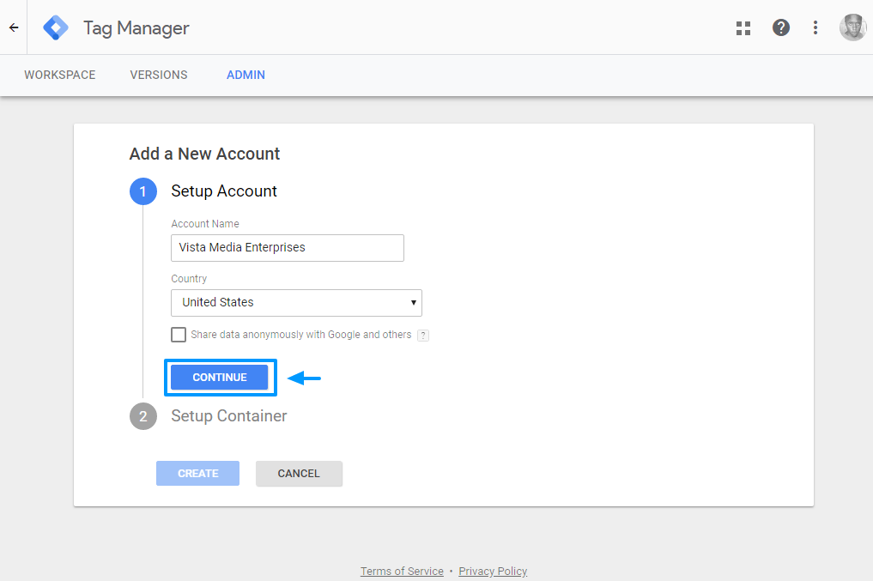Open the Privacy Policy link
873x581 pixels.
493,571
